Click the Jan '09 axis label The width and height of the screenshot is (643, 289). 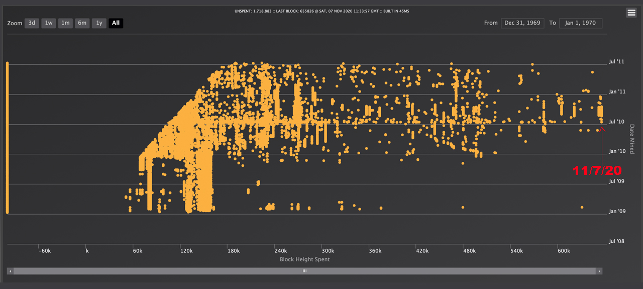616,211
